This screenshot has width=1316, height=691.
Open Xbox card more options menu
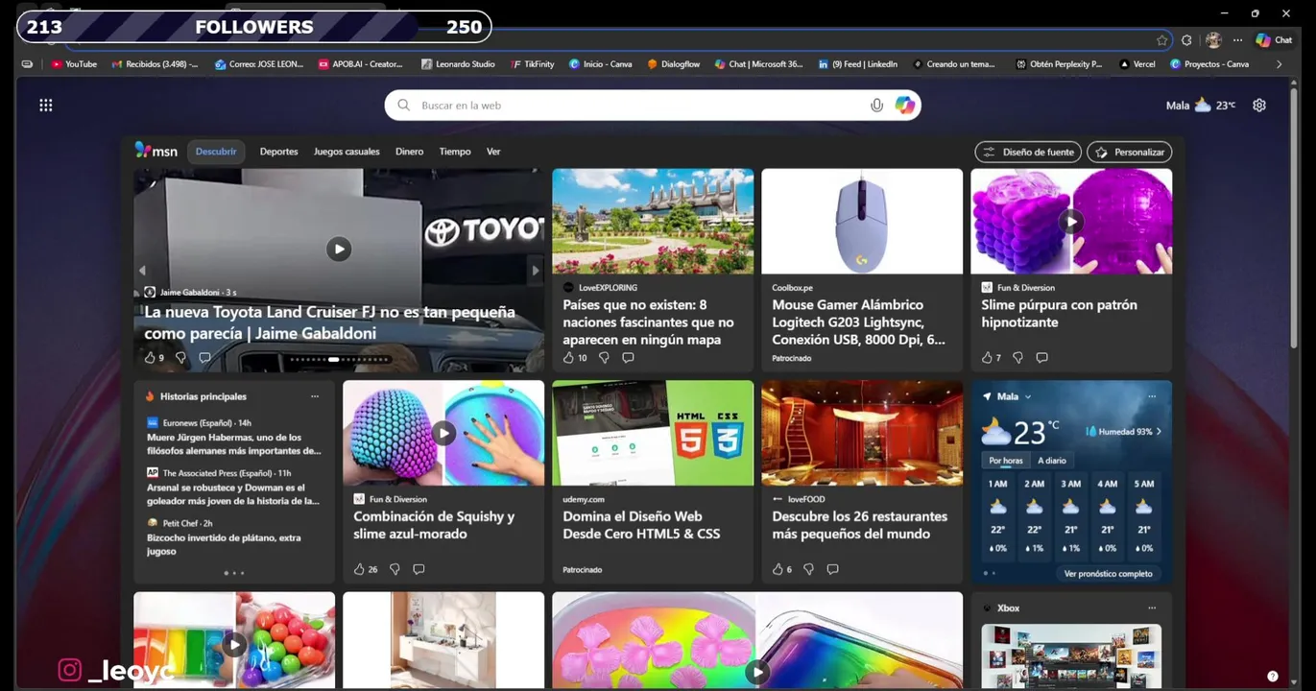[1152, 608]
